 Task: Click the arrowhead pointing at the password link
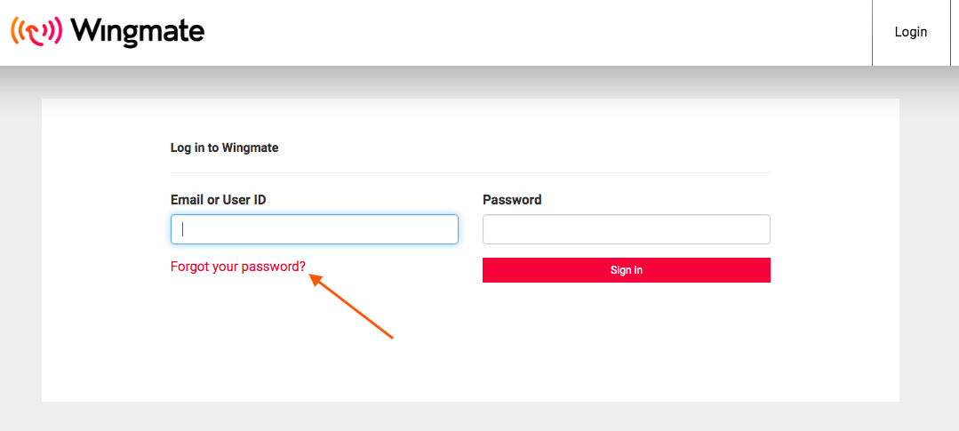click(x=316, y=280)
